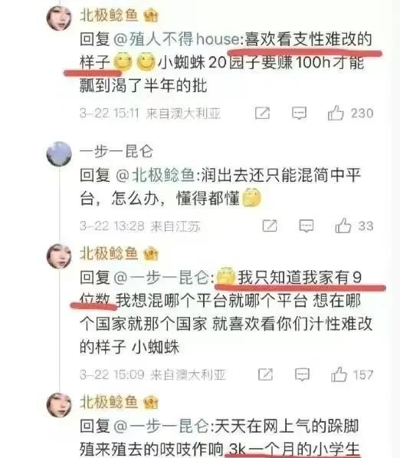
Task: Tap the username 一步一昆仑 above second comment
Action: 116,151
